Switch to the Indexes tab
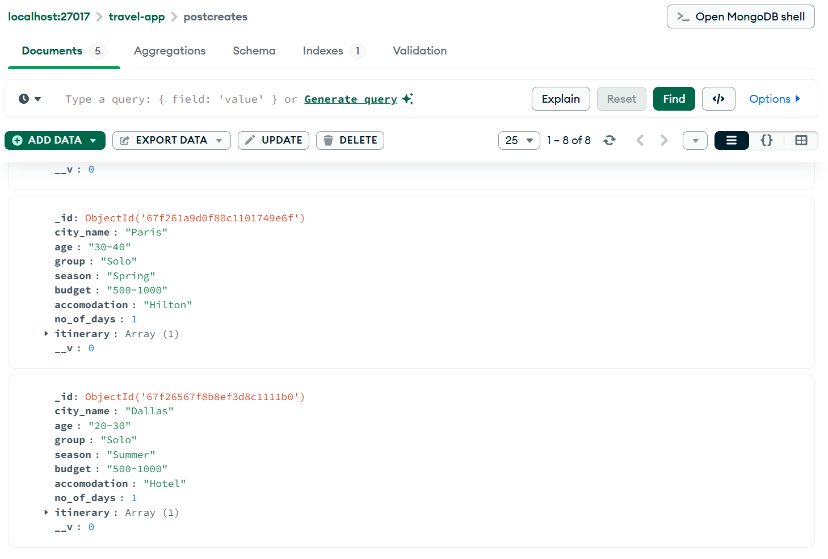 click(x=333, y=51)
